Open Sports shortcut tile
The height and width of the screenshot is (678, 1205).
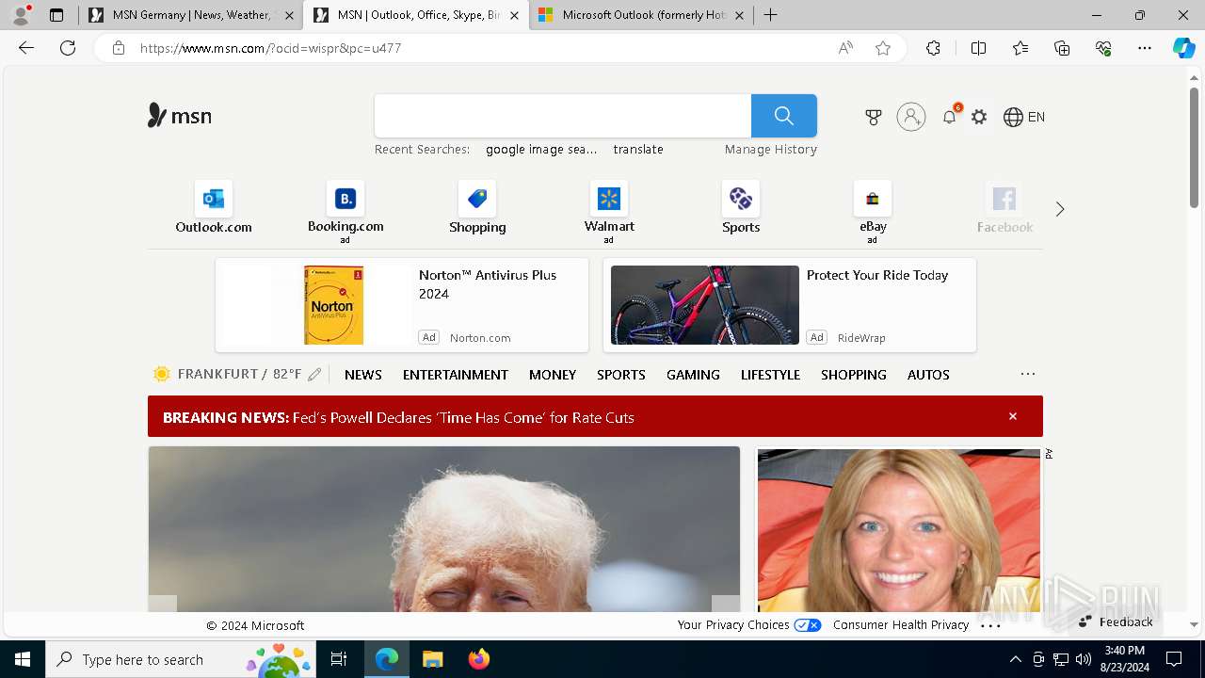point(741,208)
